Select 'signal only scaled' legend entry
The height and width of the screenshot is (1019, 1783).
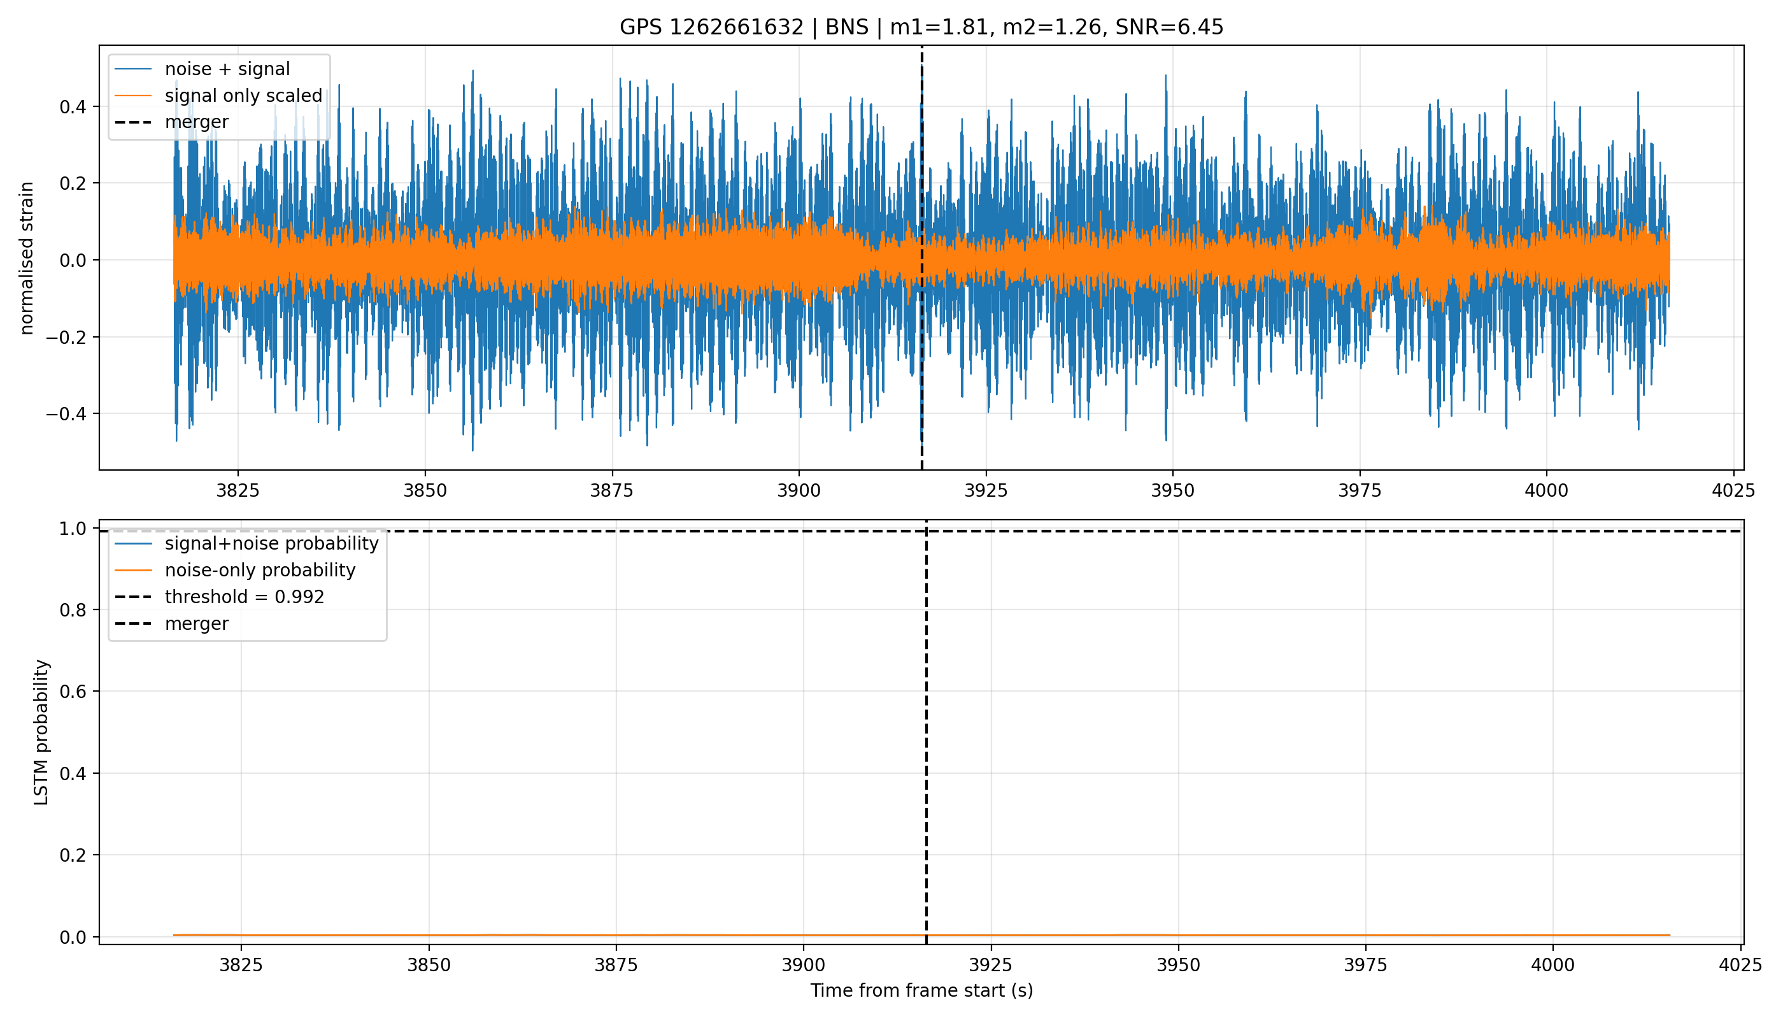(x=243, y=96)
